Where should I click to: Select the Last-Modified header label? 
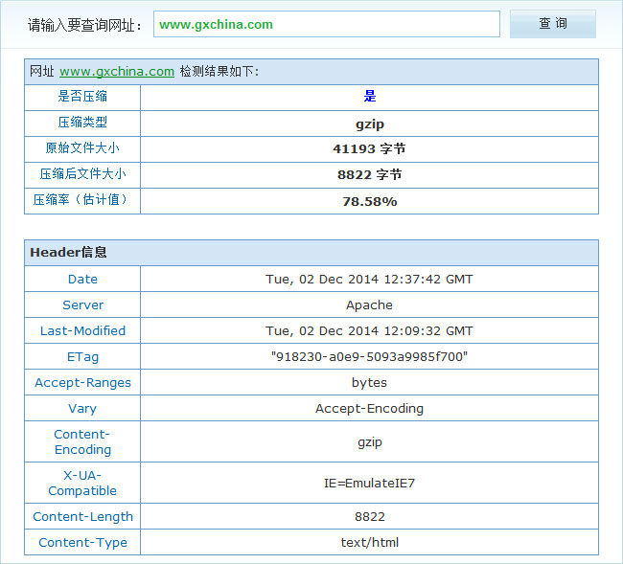click(x=82, y=330)
